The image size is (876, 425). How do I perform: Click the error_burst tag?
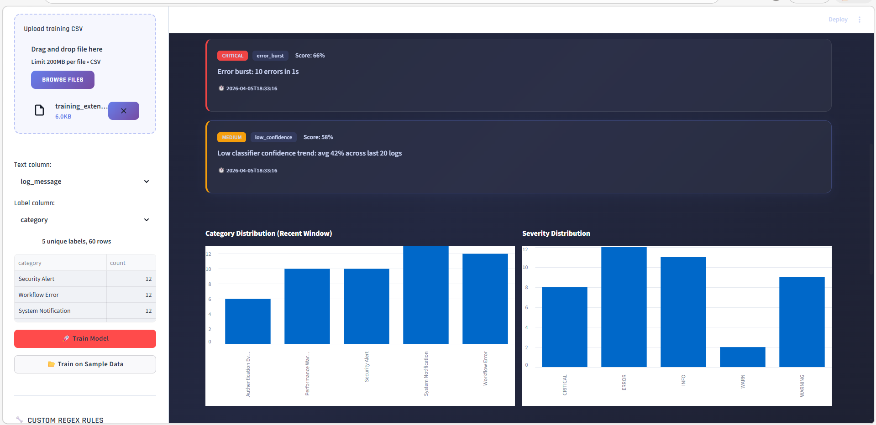click(x=270, y=56)
